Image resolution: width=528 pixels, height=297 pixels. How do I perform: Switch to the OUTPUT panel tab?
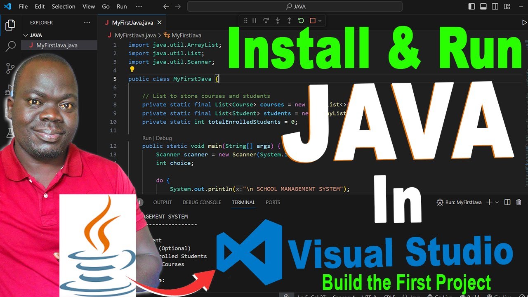[163, 202]
